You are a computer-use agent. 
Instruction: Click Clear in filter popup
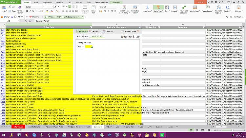136,37
